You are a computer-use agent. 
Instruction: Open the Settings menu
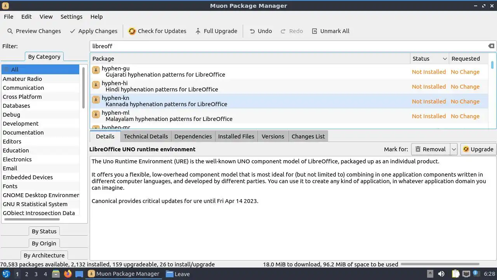pos(71,17)
